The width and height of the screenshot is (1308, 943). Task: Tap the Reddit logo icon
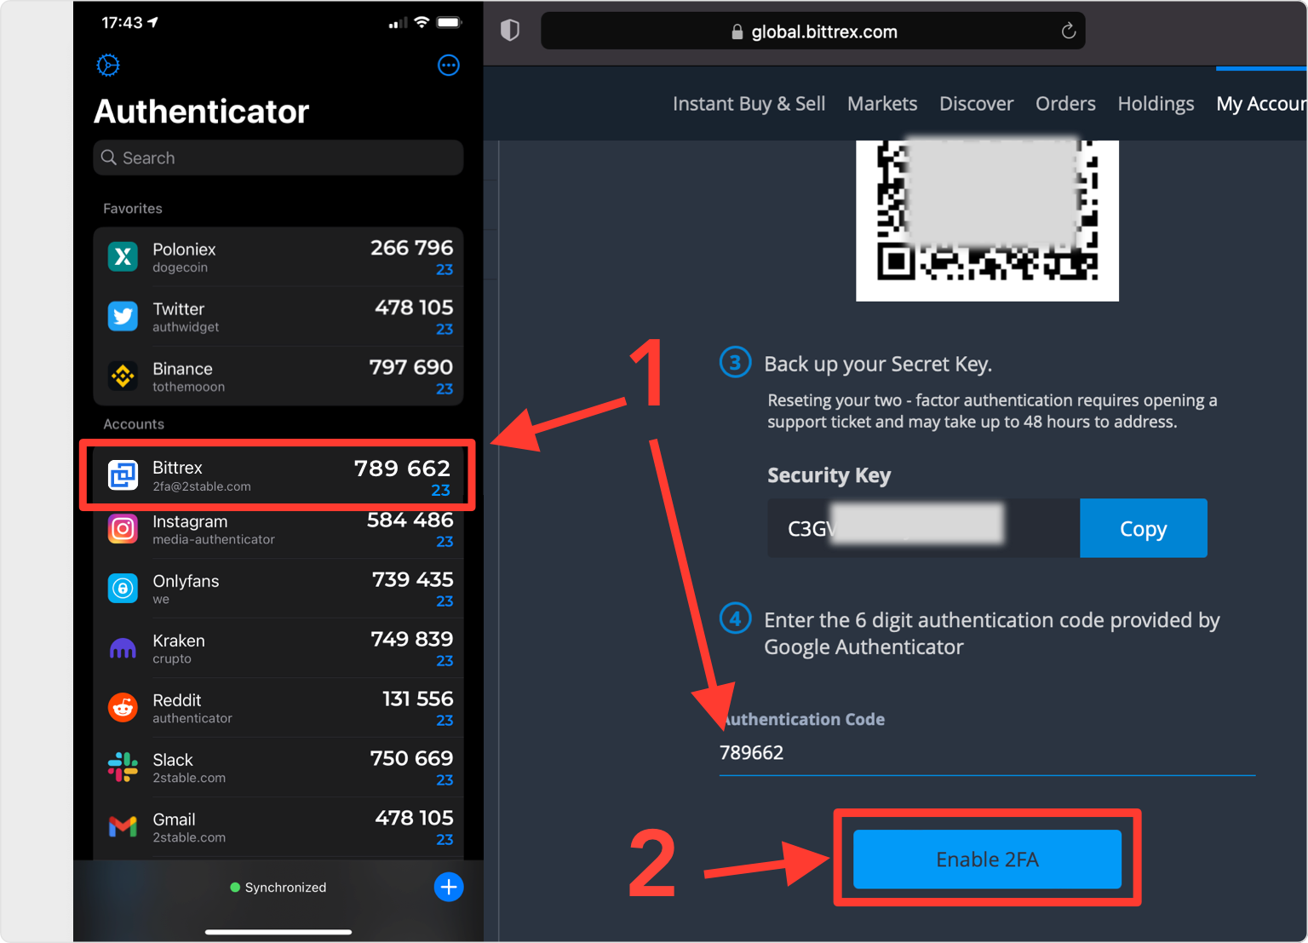pyautogui.click(x=123, y=708)
